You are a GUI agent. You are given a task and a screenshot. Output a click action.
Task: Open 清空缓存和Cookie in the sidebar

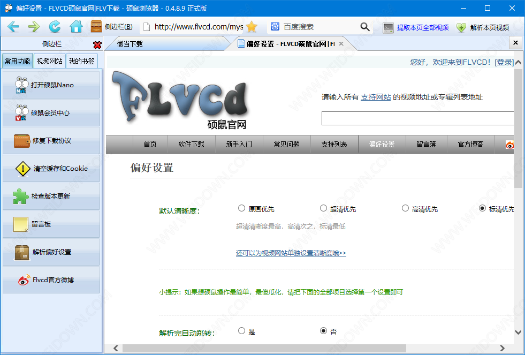coord(51,169)
